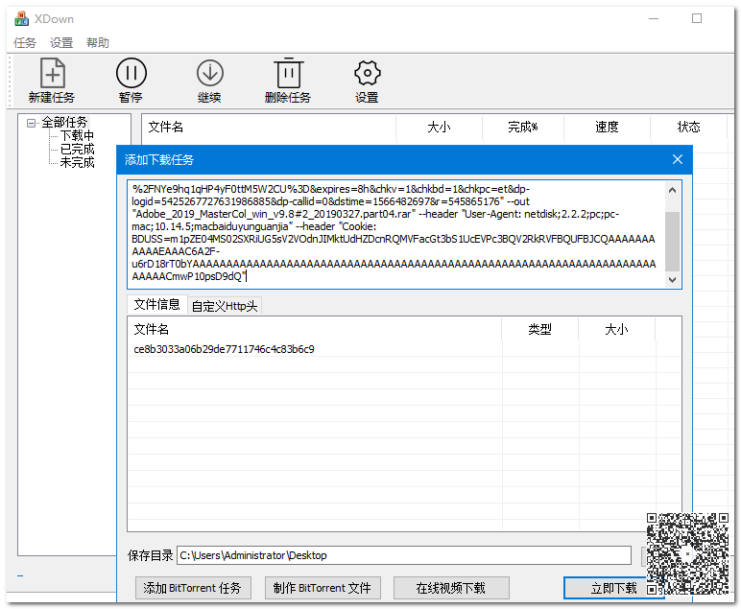Viewport: 741px width, 609px height.
Task: Open the 任务 menu
Action: click(25, 43)
